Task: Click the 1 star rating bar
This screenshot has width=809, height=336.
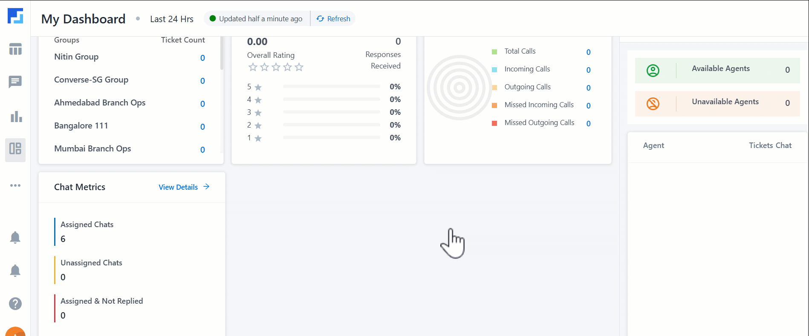Action: (x=331, y=137)
